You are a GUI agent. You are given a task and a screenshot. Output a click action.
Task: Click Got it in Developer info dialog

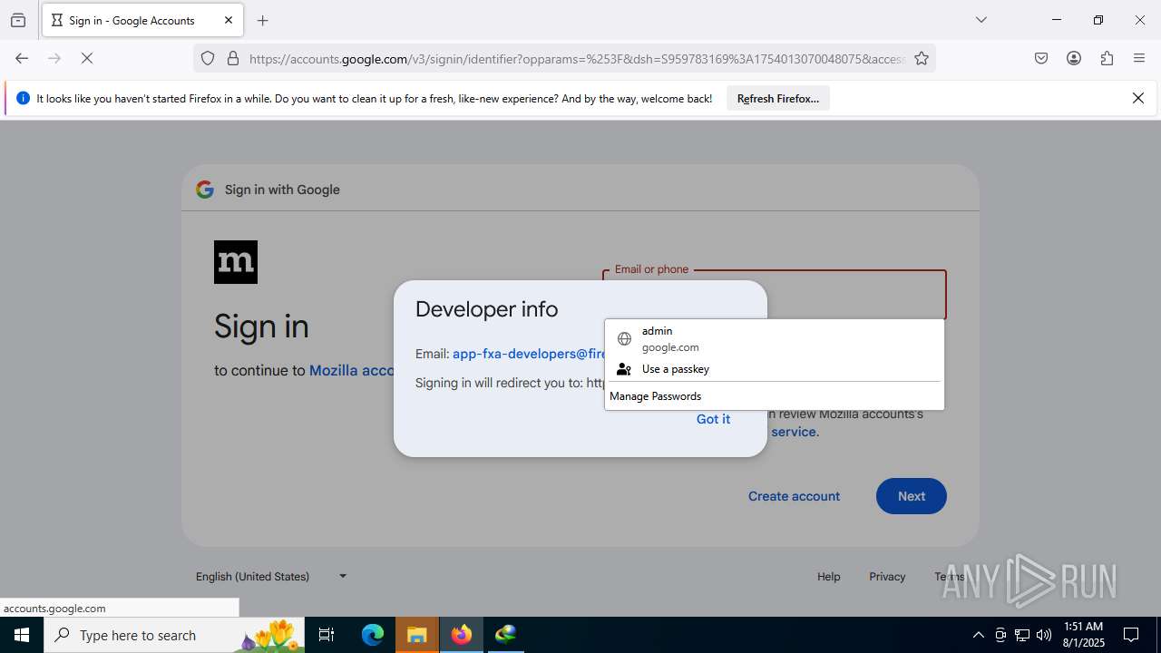coord(713,419)
